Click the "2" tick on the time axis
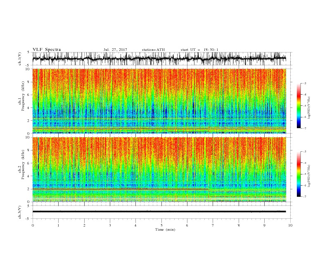This screenshot has width=327, height=253. coord(84,225)
